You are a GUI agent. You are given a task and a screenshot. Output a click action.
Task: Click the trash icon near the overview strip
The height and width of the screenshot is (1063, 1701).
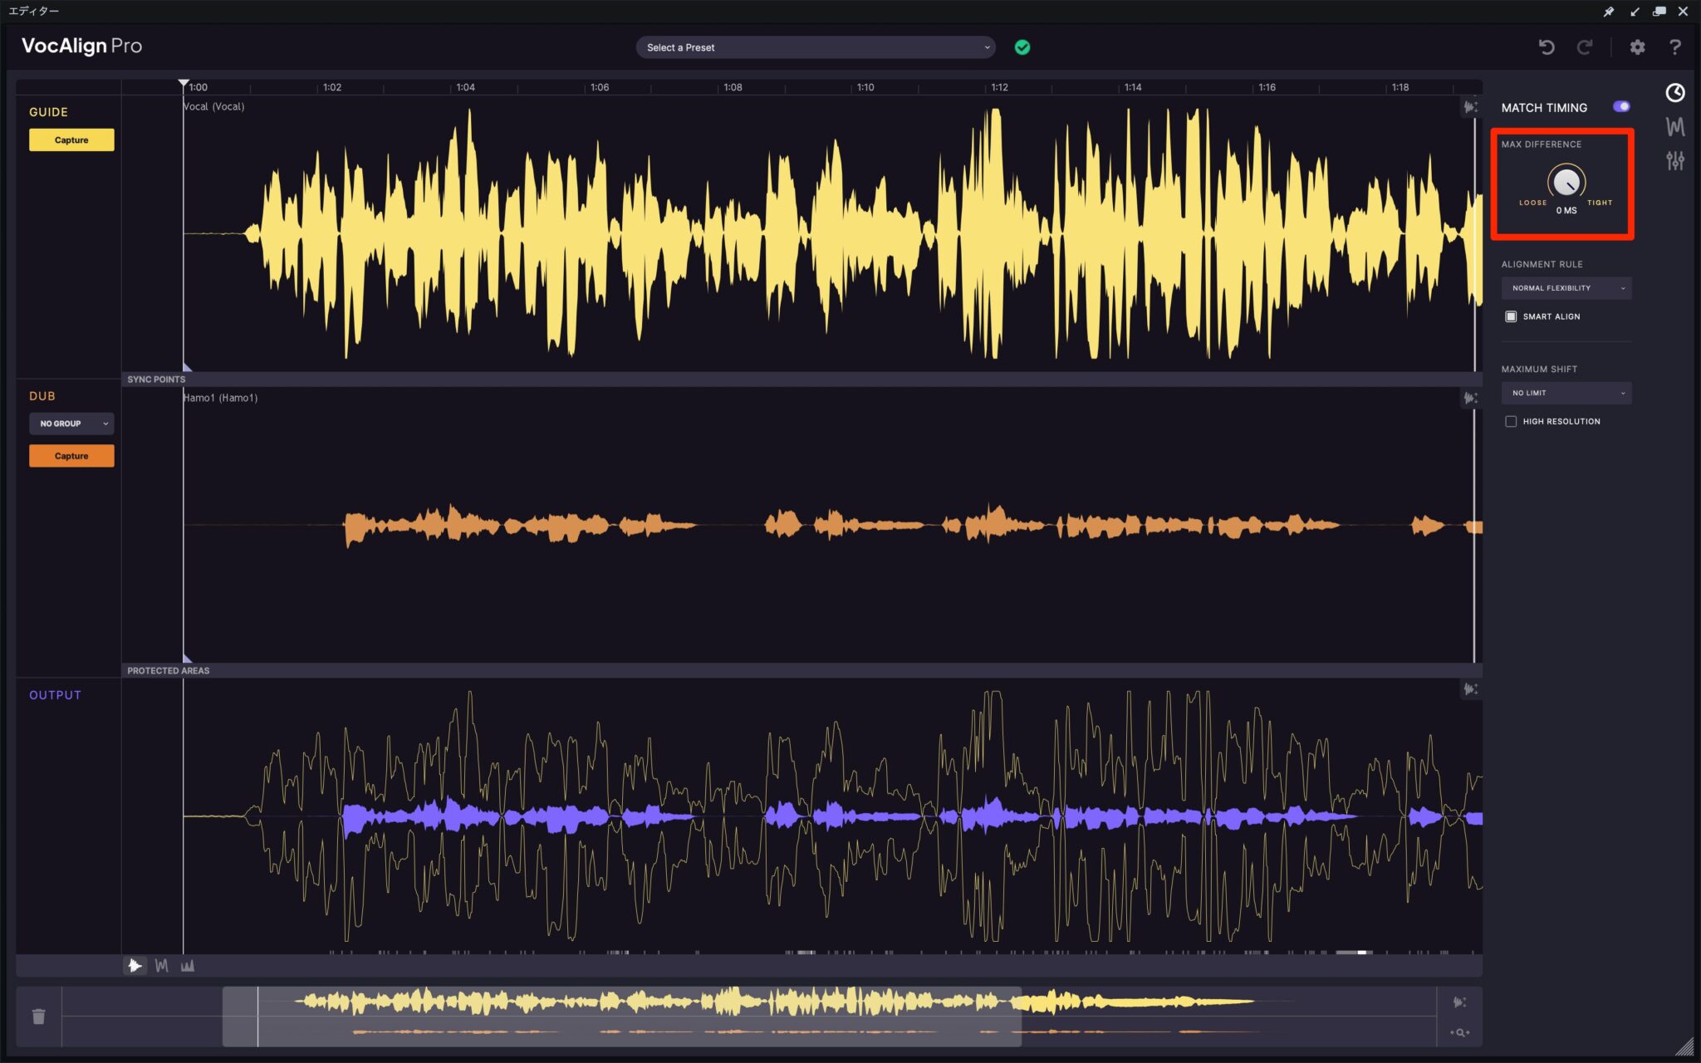click(x=38, y=1016)
